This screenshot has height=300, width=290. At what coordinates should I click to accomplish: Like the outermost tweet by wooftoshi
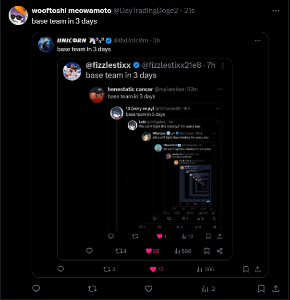149,288
